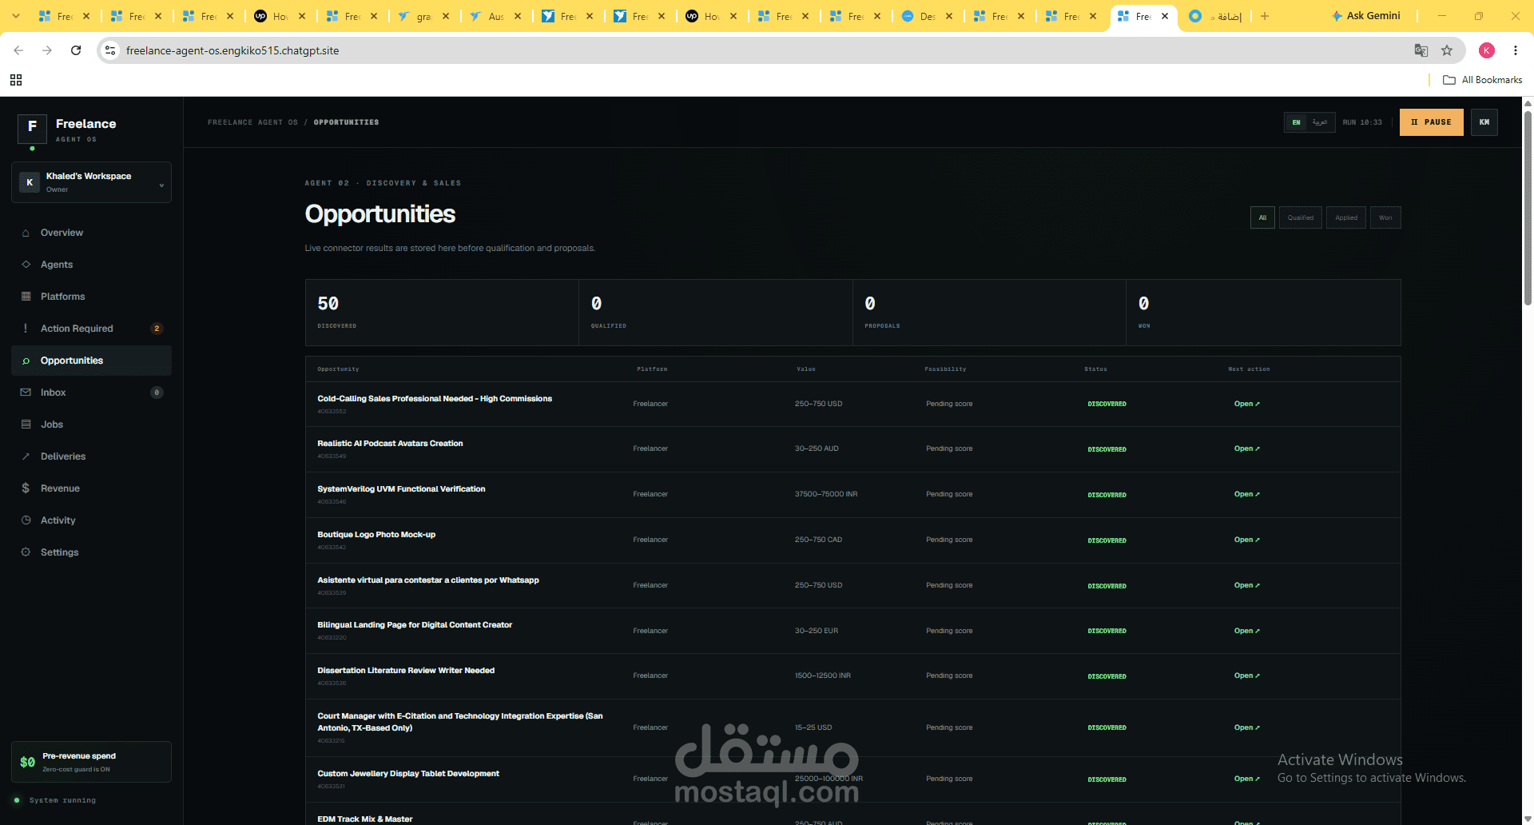Open the Court Manager opportunity link
Screen dimensions: 1534x825
point(1246,727)
